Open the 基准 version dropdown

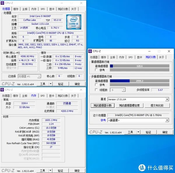[x=167, y=99]
